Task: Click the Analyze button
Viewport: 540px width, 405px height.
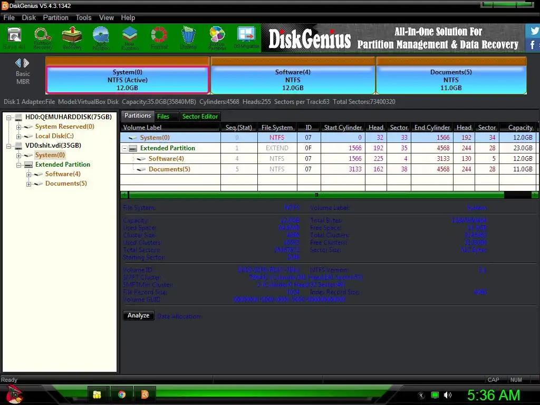Action: pos(139,315)
